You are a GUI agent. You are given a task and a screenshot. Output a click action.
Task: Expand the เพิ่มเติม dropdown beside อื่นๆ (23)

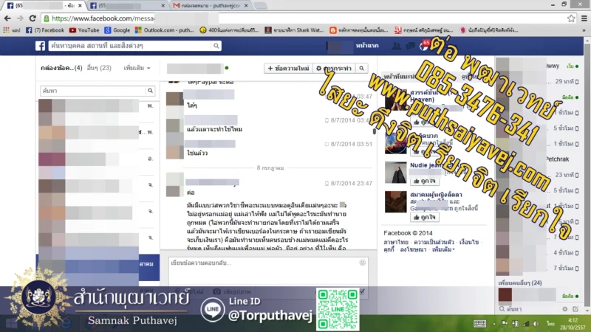tap(137, 68)
